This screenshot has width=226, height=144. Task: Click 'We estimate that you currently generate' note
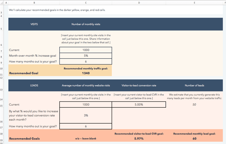pos(194,96)
